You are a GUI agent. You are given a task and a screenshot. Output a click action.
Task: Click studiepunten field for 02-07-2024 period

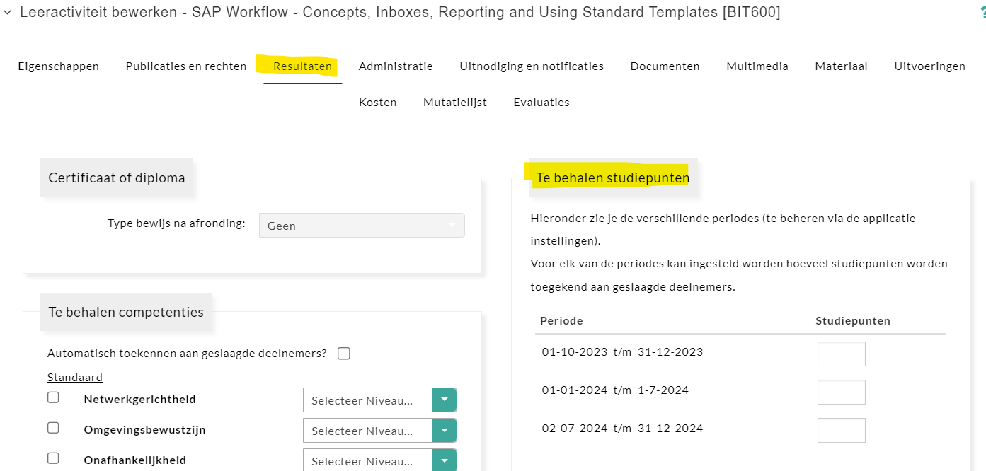click(841, 430)
